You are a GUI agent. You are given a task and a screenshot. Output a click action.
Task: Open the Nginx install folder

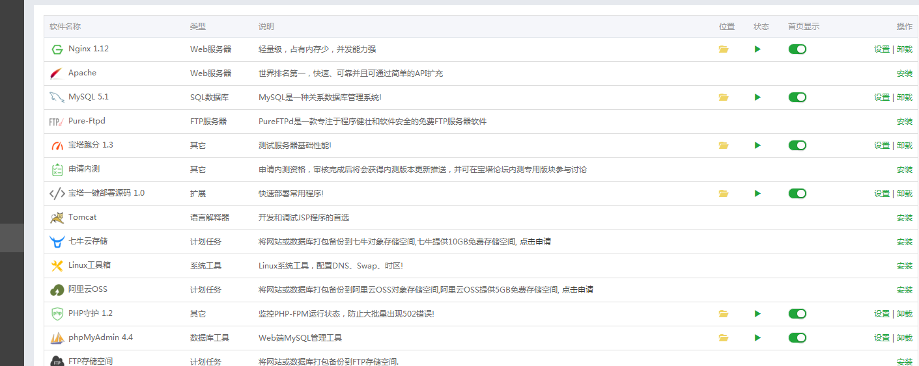(724, 49)
